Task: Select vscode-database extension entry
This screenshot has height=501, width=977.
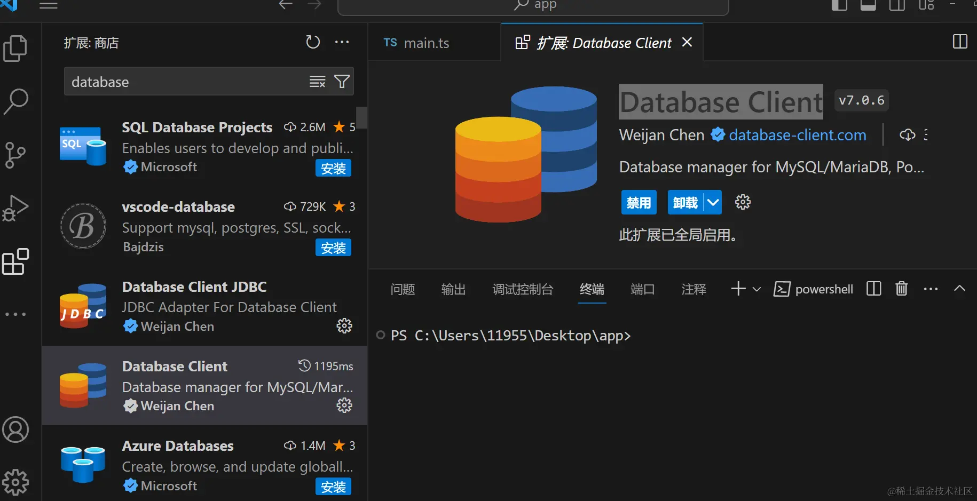Action: tap(204, 226)
